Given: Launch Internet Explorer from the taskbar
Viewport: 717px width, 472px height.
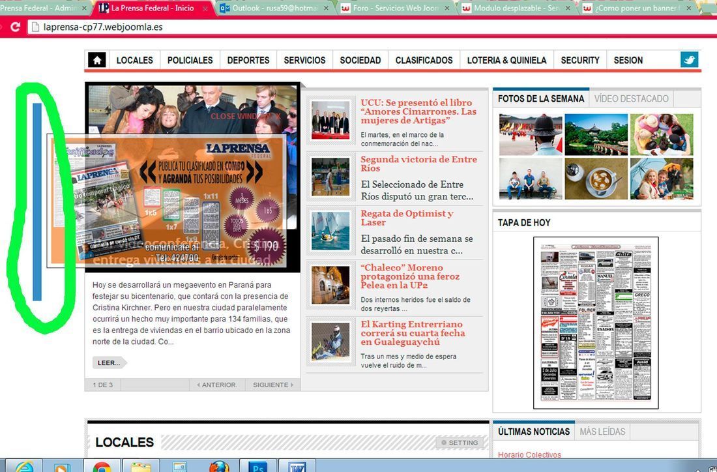Looking at the screenshot, I should click(24, 466).
